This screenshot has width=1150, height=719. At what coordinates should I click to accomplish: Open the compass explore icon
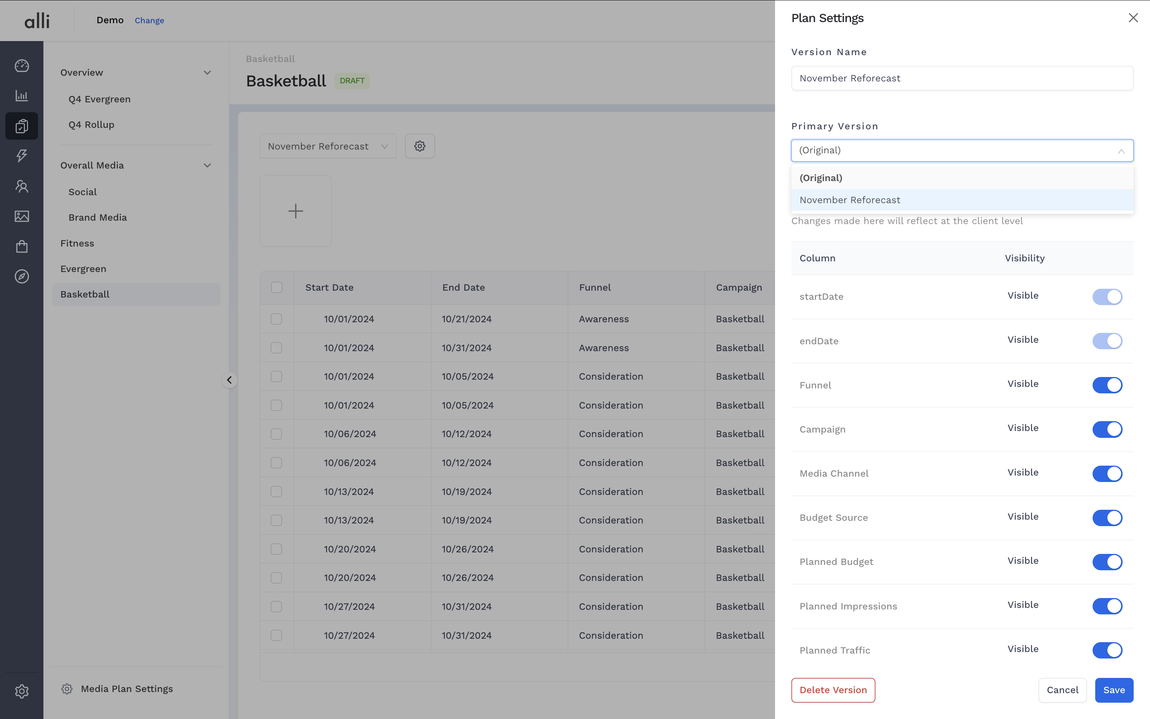point(22,276)
